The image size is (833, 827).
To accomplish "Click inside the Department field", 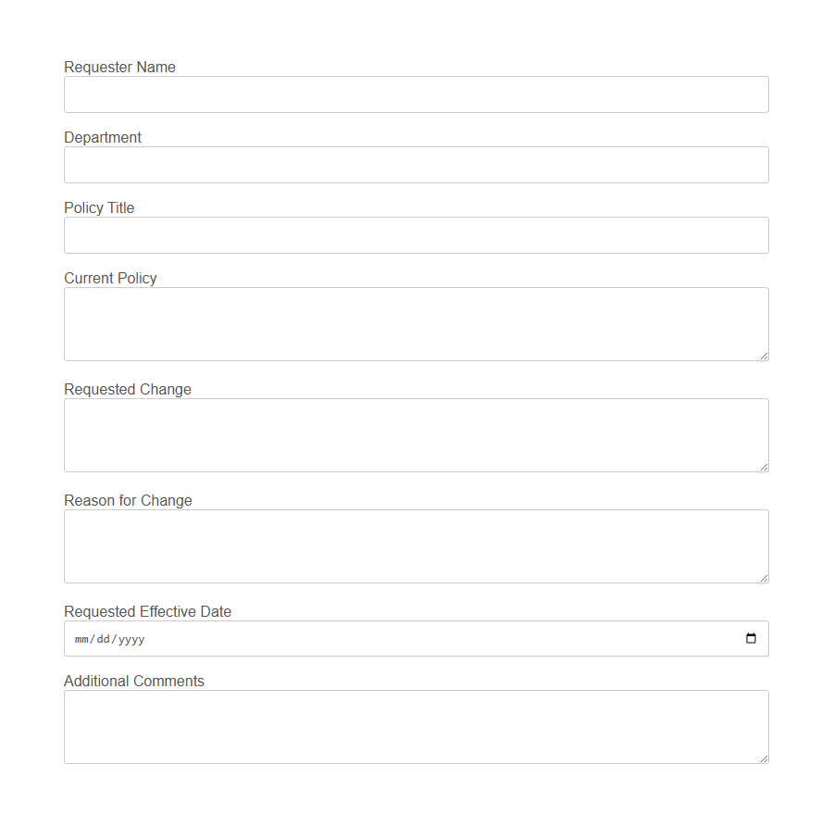I will [416, 165].
